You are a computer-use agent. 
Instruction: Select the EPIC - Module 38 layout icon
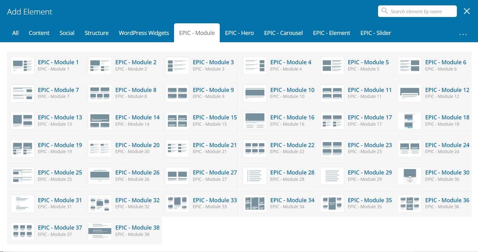[x=100, y=231]
